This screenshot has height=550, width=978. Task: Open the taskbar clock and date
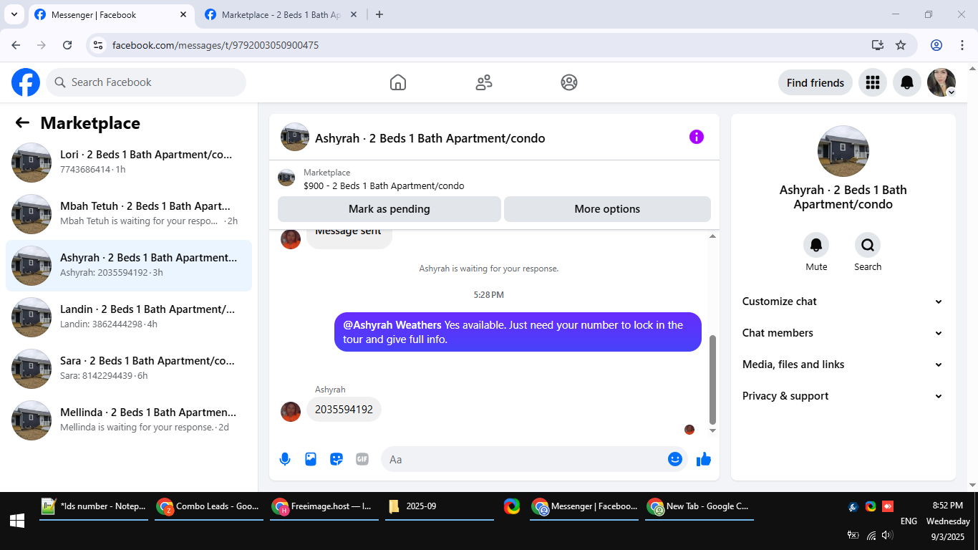pyautogui.click(x=948, y=521)
